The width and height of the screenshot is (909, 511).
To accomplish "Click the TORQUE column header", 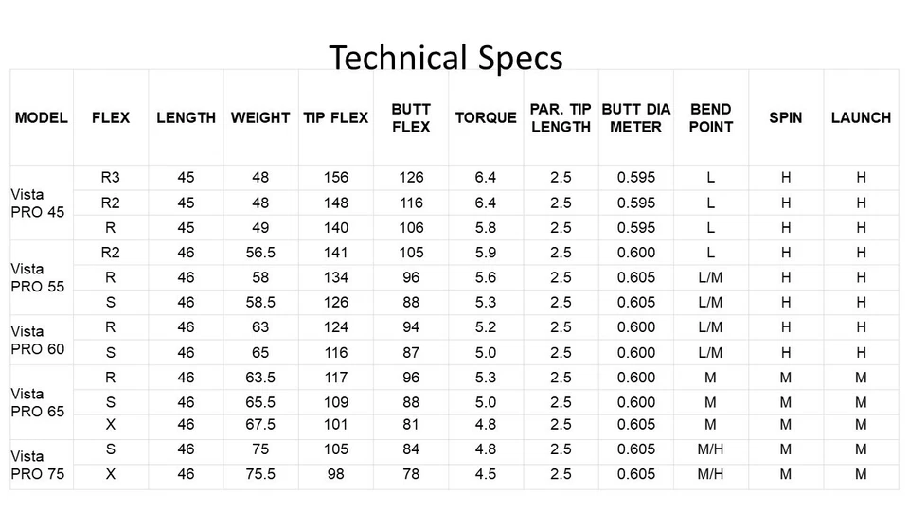I will [486, 118].
